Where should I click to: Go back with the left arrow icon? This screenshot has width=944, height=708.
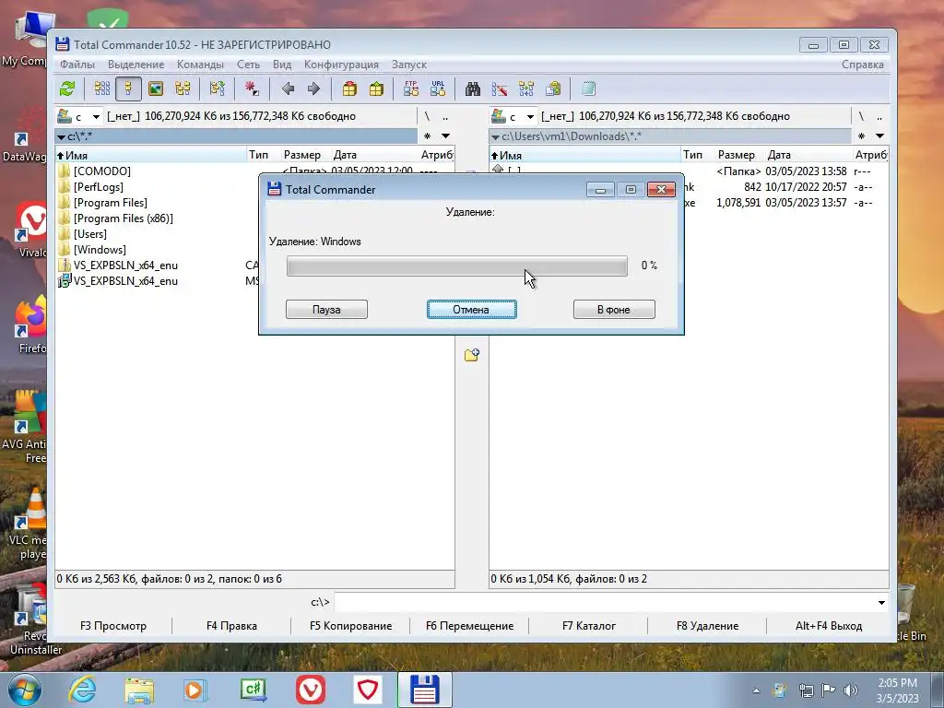[x=288, y=89]
